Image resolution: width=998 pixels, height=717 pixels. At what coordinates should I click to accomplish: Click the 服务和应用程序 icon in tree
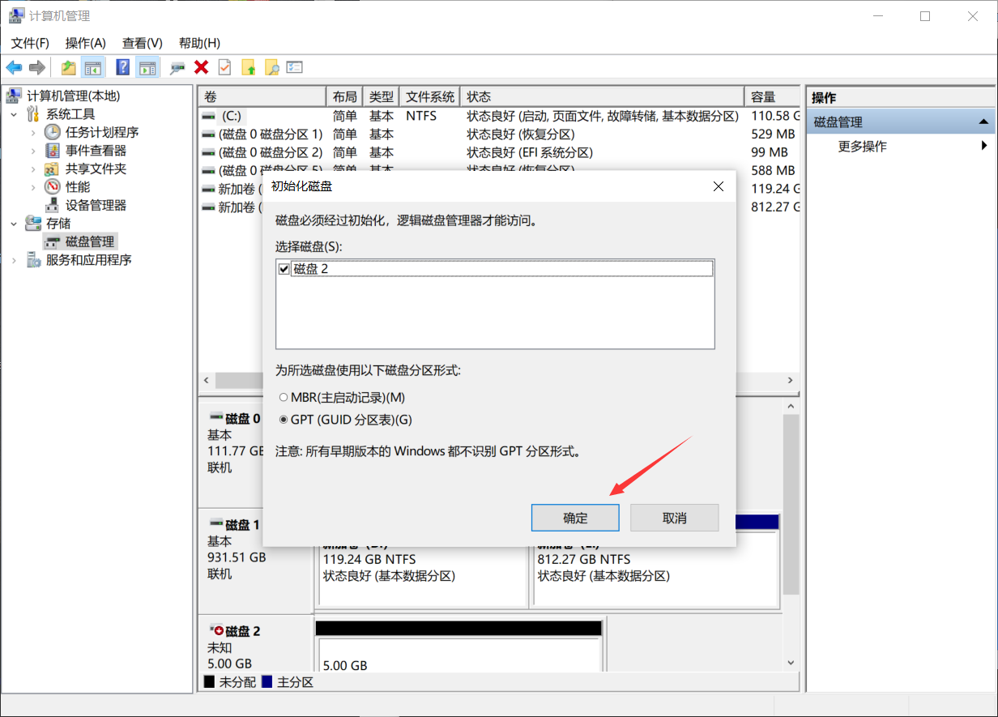34,260
